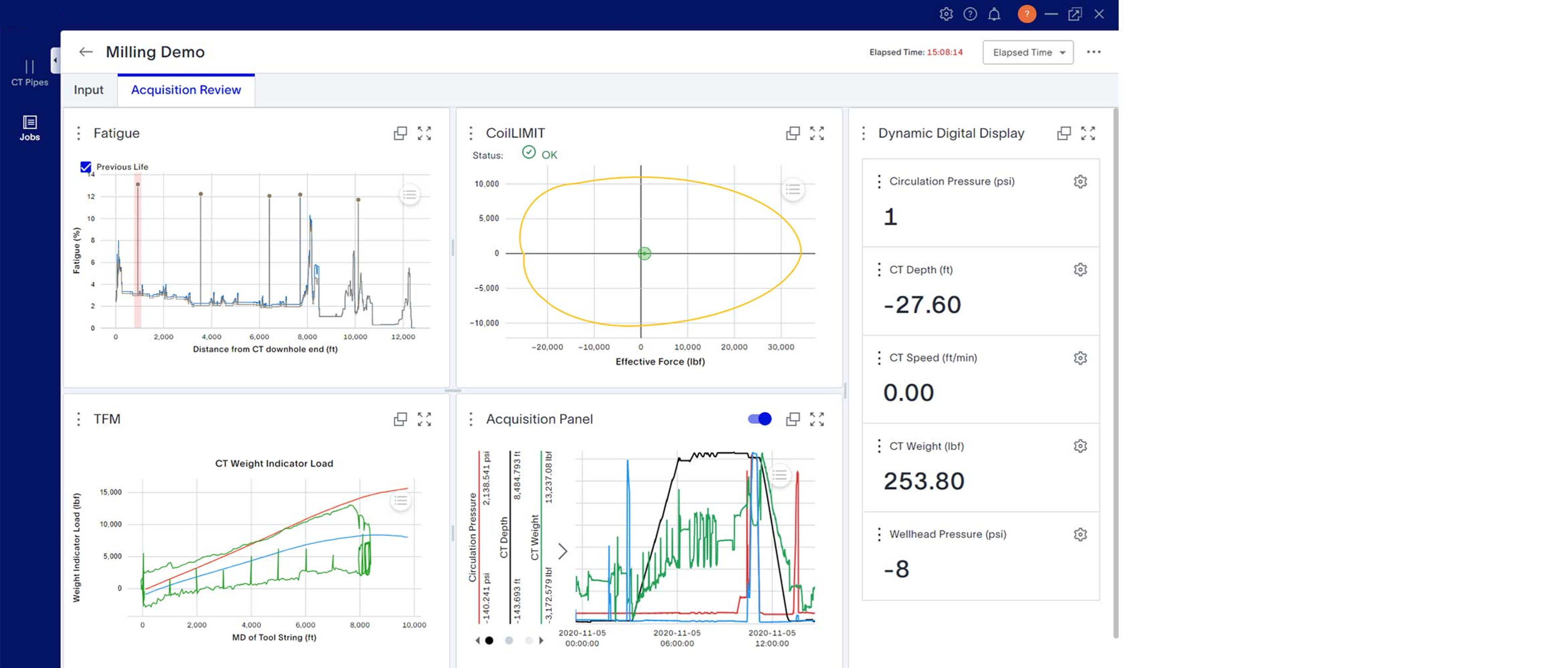Click the back arrow beside Milling Demo
1562x668 pixels.
click(x=86, y=52)
